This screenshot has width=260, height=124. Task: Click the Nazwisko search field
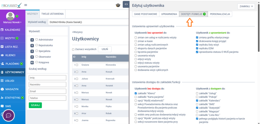[47, 84]
